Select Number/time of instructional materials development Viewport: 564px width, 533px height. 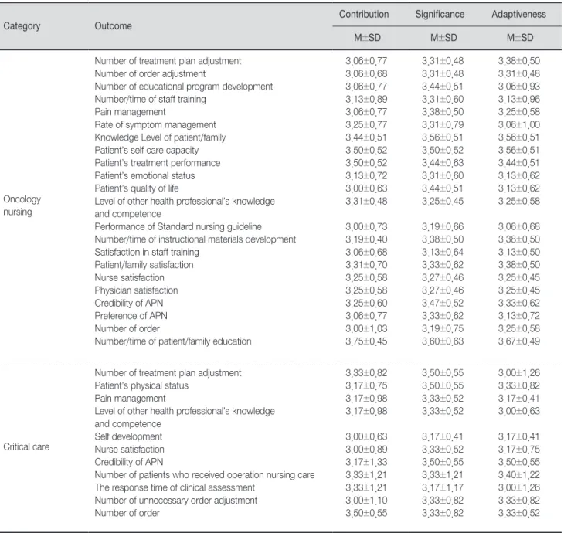195,239
